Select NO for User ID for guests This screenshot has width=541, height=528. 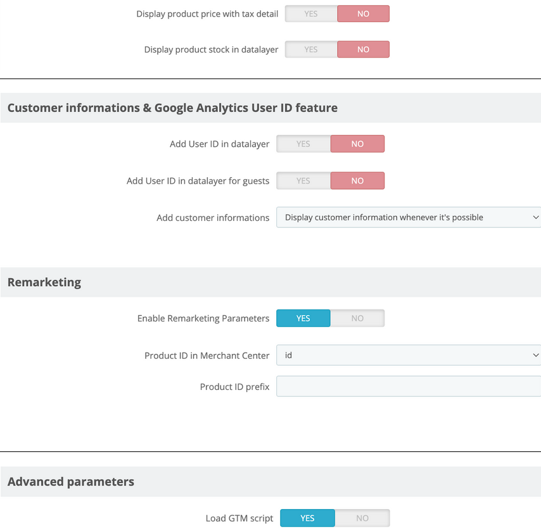pyautogui.click(x=357, y=181)
